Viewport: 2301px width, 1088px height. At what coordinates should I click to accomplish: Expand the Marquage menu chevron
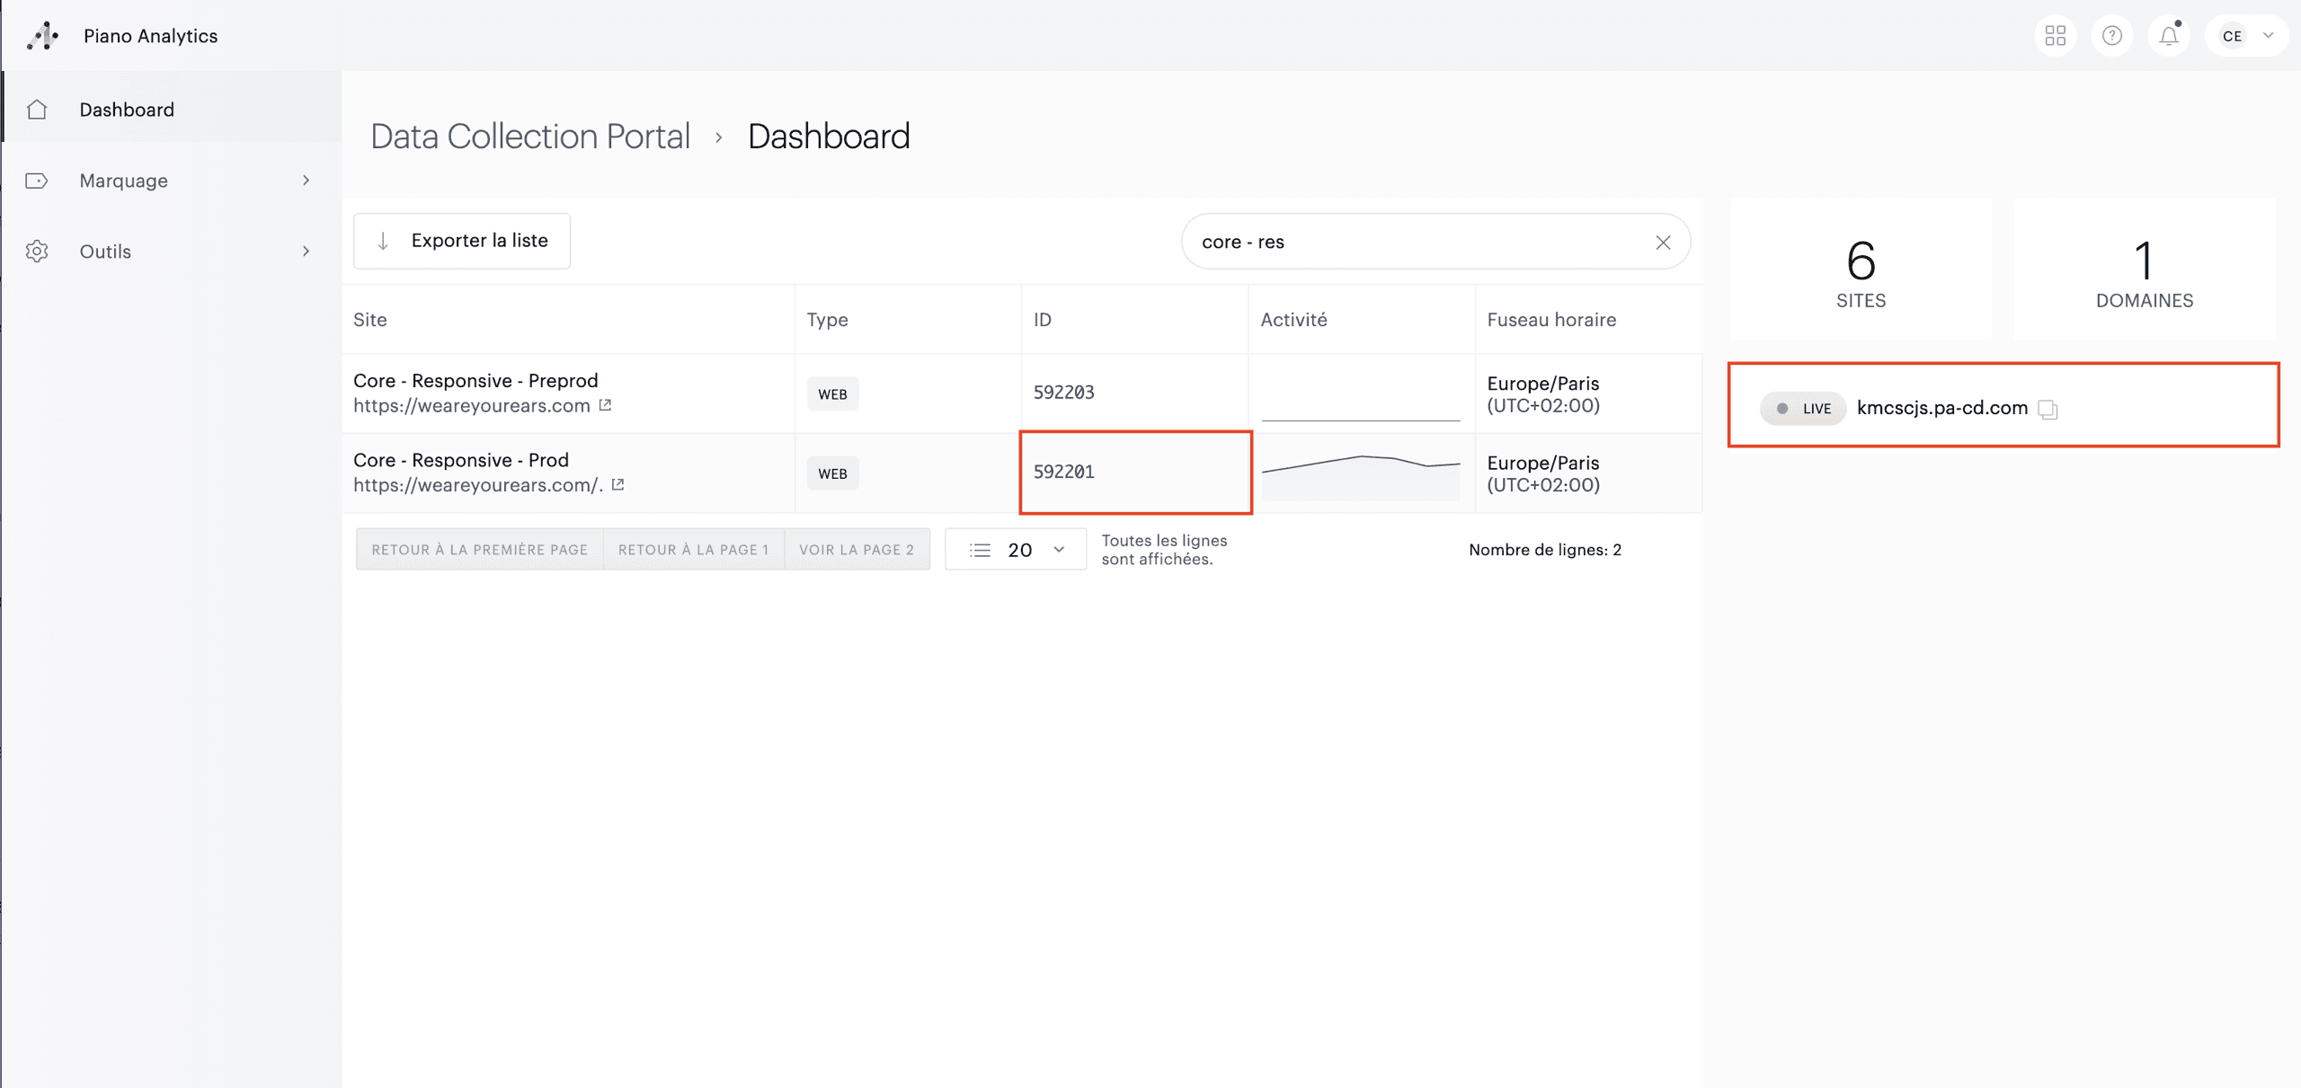point(307,181)
